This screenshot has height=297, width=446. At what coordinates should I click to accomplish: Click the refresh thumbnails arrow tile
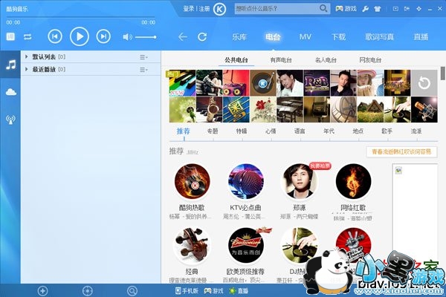[424, 83]
